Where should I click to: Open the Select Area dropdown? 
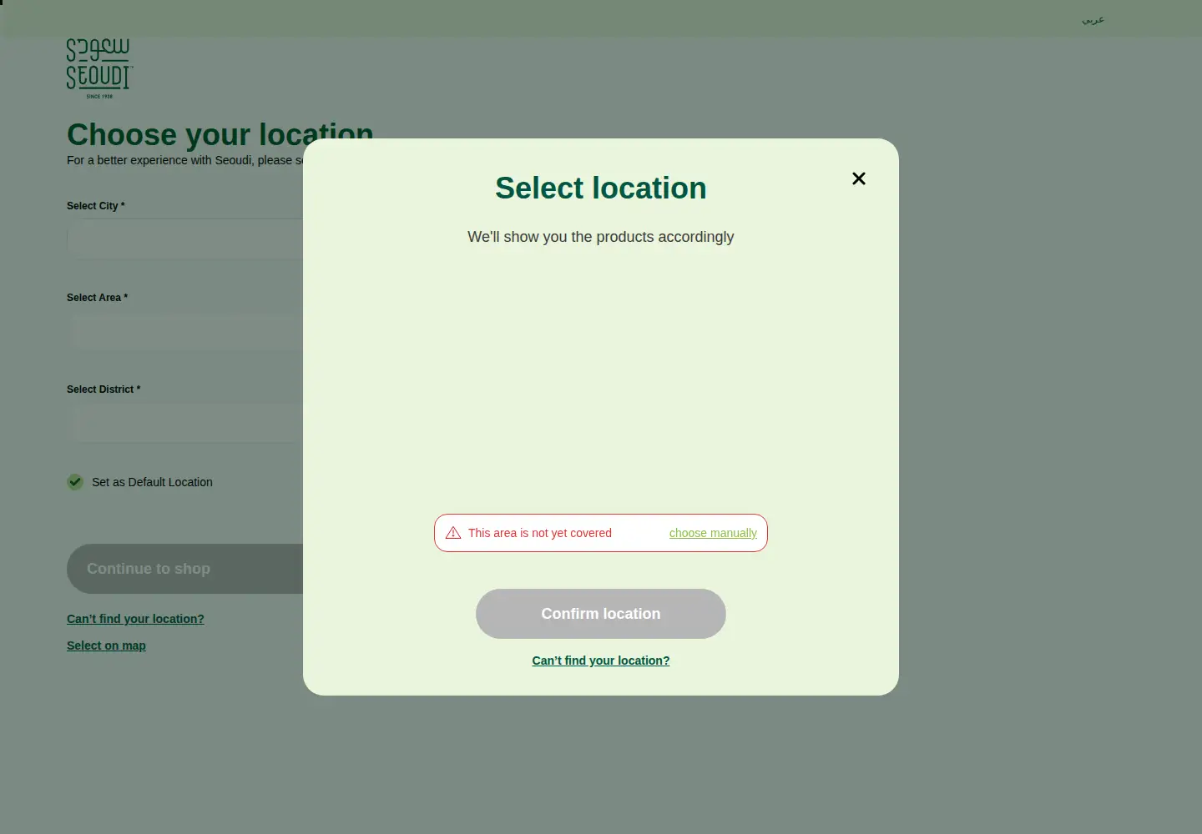184,330
